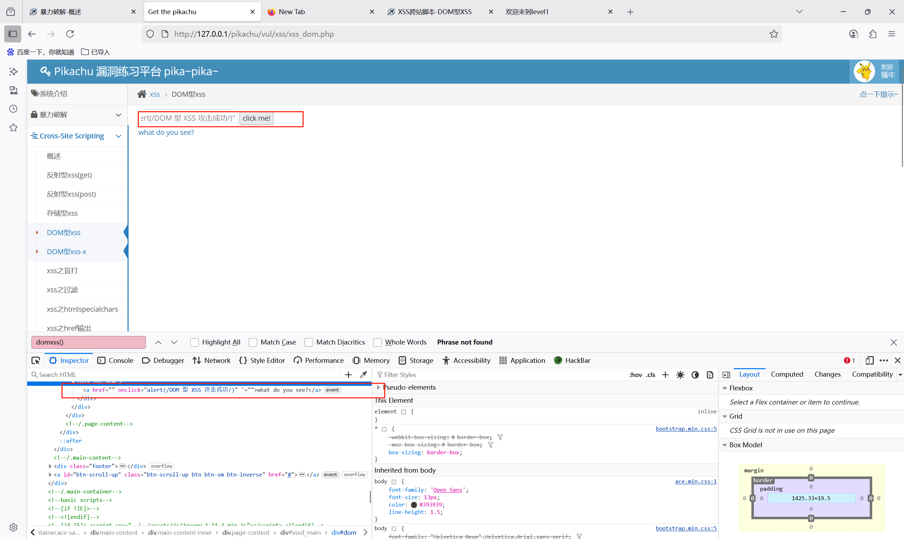Enable Whole Words checkbox
This screenshot has height=539, width=904.
pos(377,342)
